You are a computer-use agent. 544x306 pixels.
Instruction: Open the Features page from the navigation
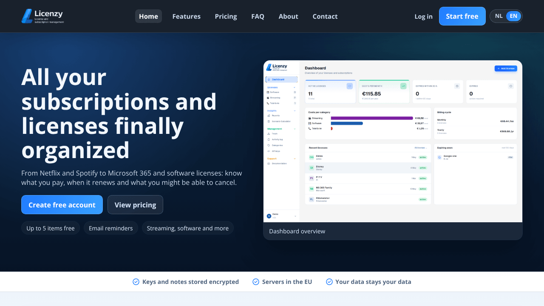[x=186, y=16]
